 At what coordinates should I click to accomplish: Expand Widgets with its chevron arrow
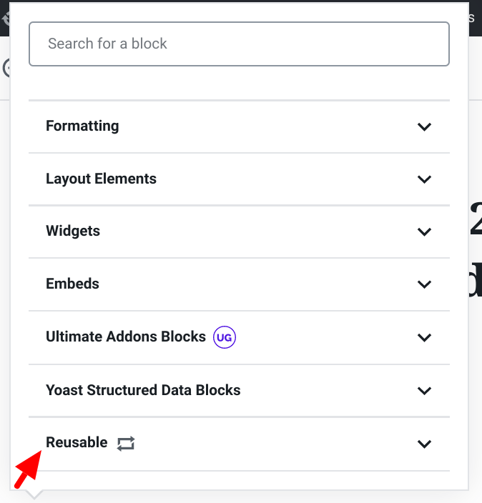tap(424, 231)
